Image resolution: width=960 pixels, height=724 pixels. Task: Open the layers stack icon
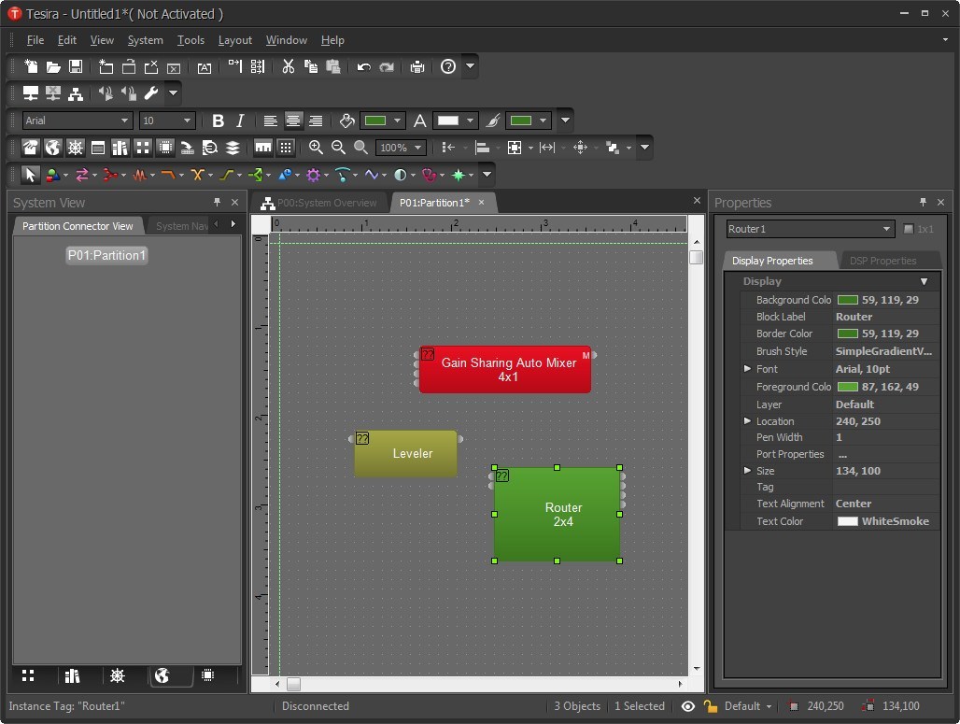pos(233,147)
